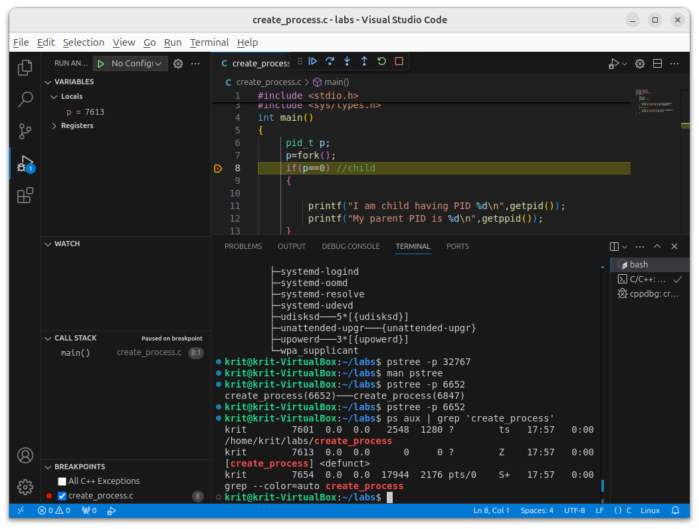The image size is (699, 529).
Task: Switch to the Debug Console tab
Action: 350,246
